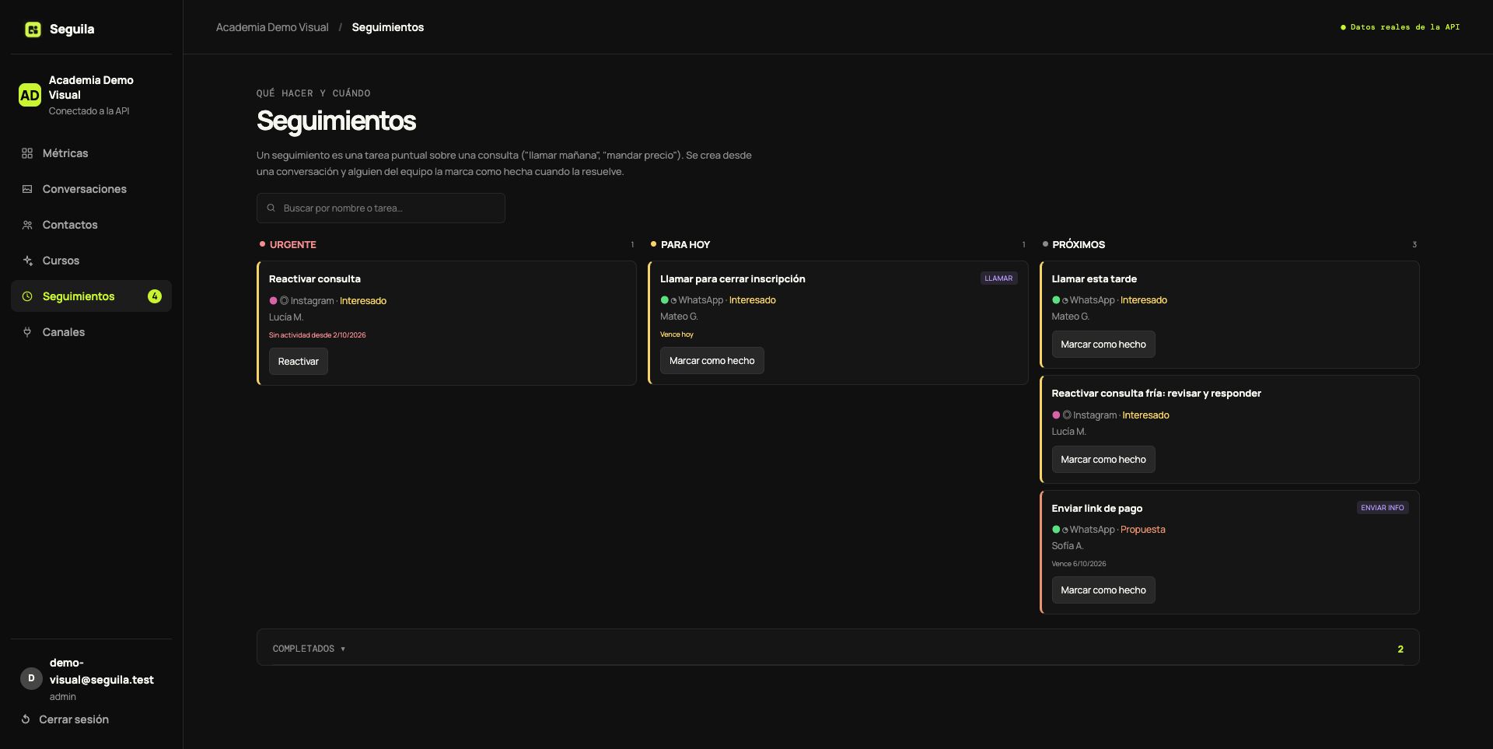Click the D user avatar
The image size is (1493, 749).
31,678
